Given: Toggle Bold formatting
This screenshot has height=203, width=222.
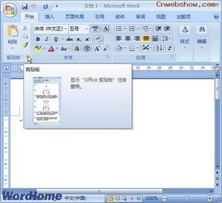Looking at the screenshot, I should [x=38, y=39].
